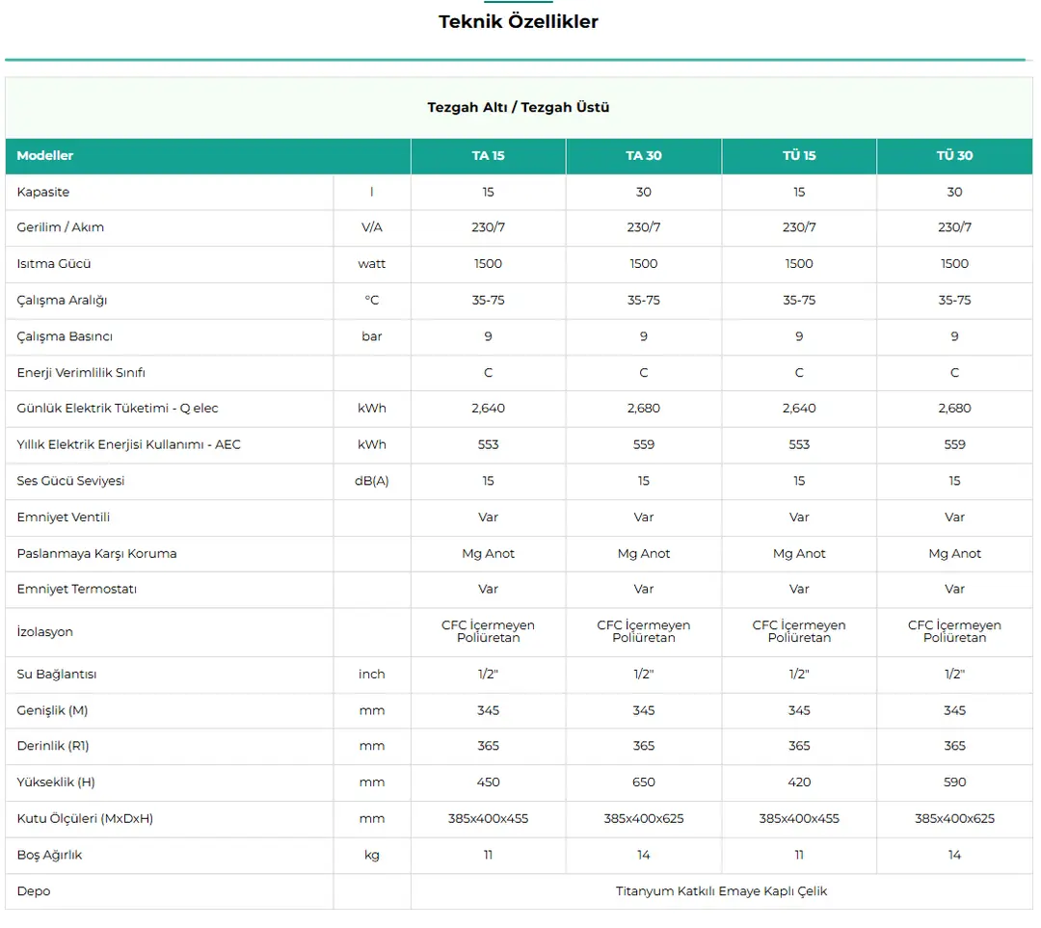1041x928 pixels.
Task: Click the Tezgah Altı / Tezgah Üstü title
Action: coord(518,107)
